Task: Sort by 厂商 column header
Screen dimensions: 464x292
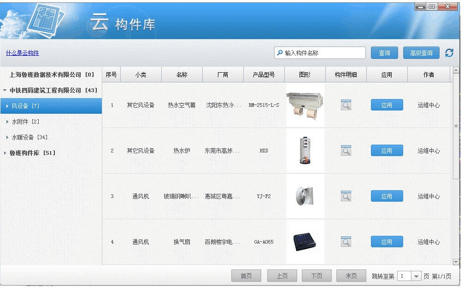Action: tap(223, 75)
